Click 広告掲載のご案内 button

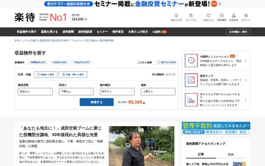(238, 32)
